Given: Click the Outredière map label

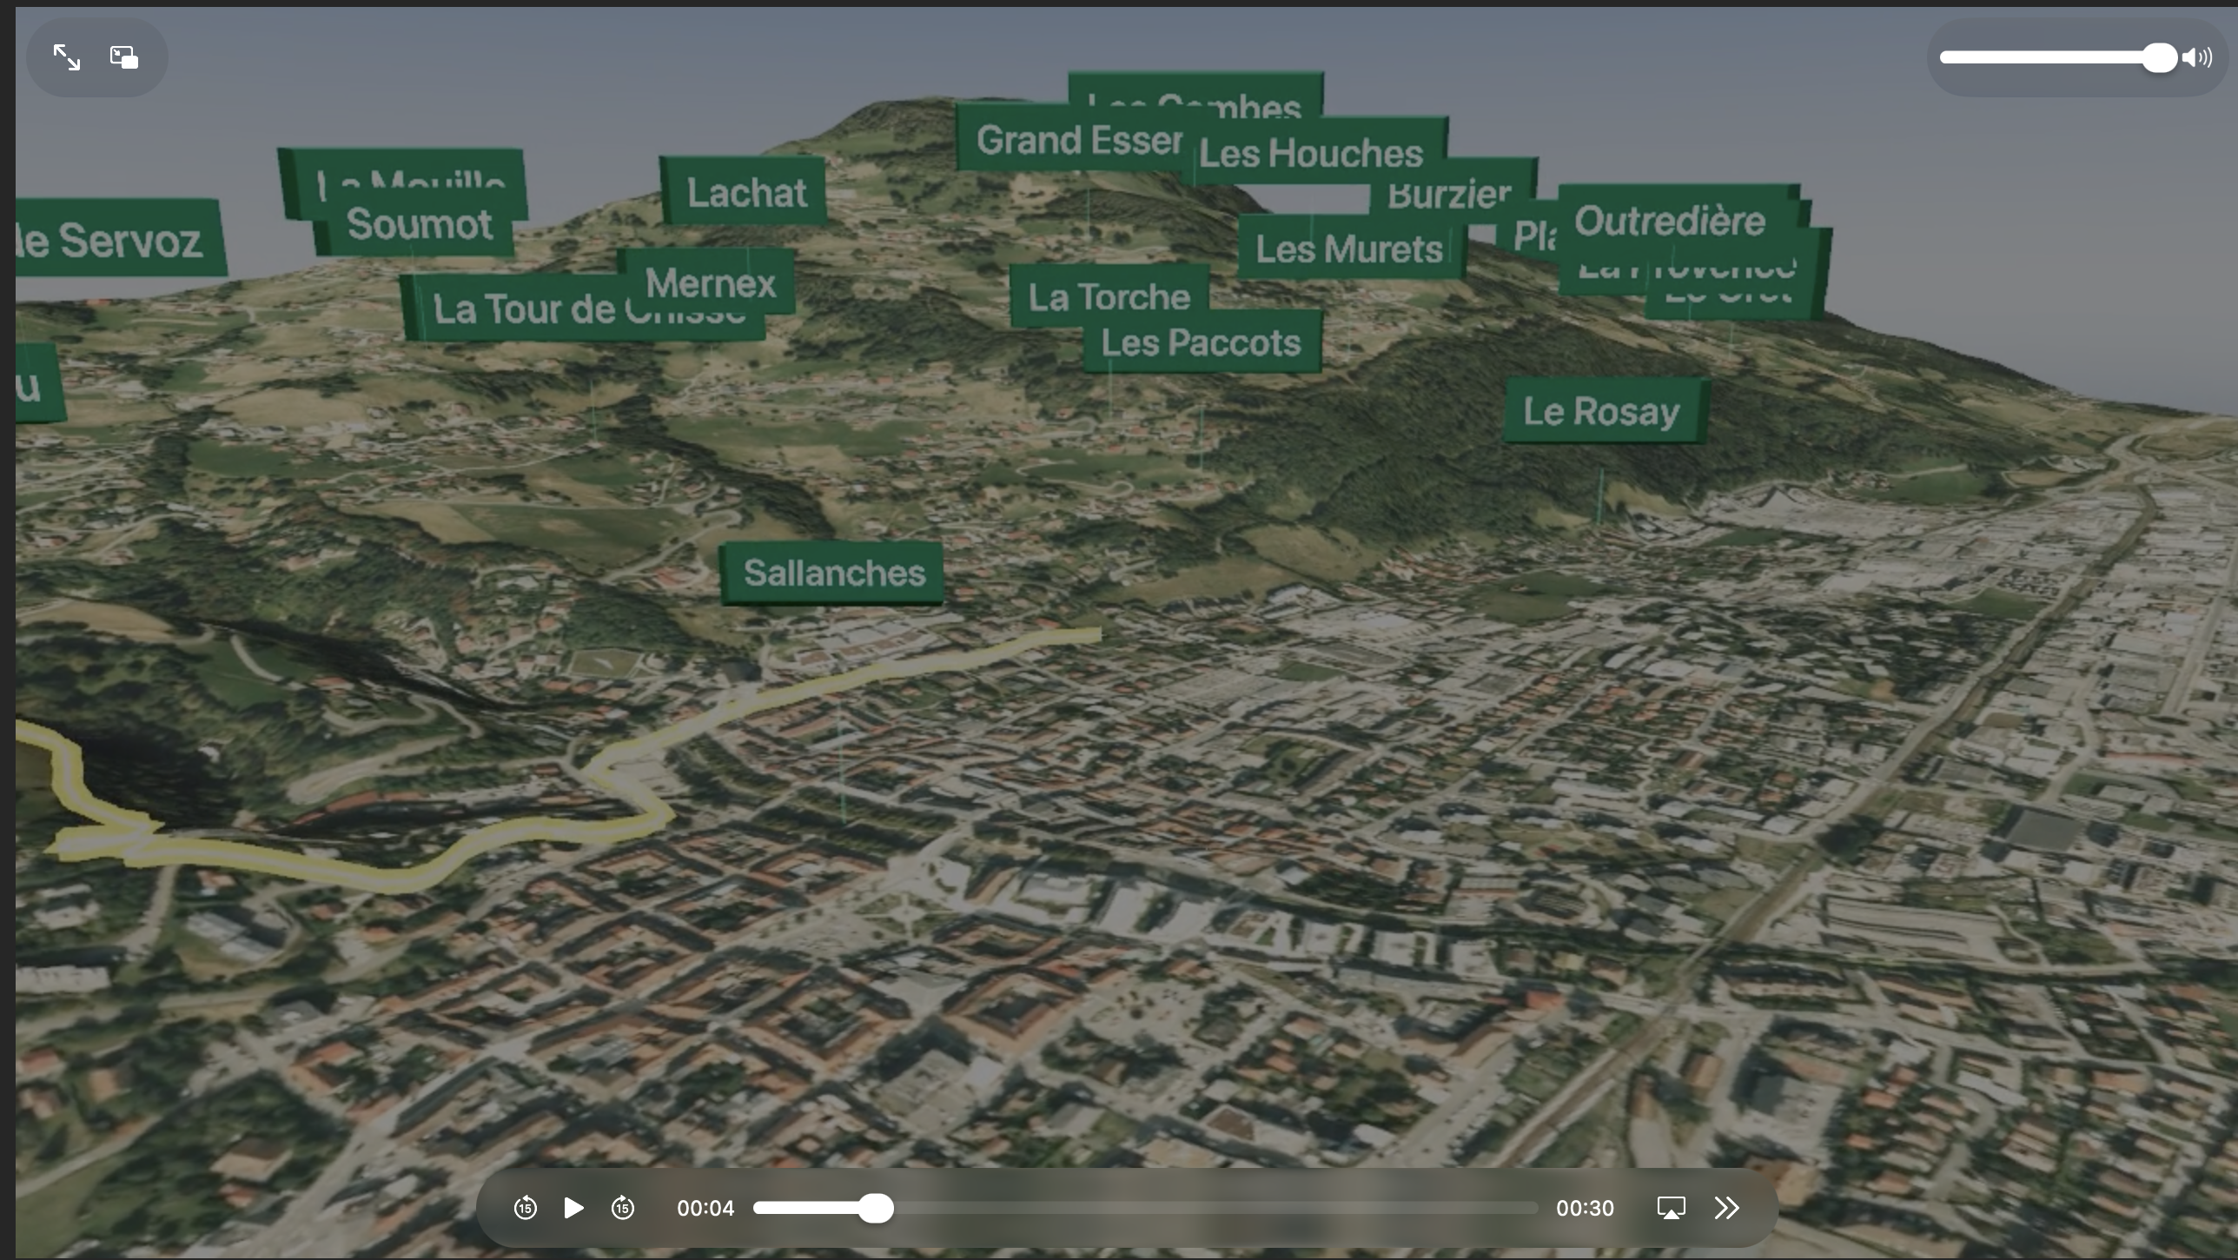Looking at the screenshot, I should pos(1677,222).
